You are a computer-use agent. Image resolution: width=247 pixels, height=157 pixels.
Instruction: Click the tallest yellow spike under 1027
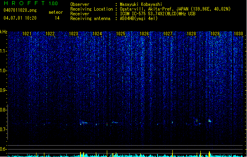[x=172, y=153]
